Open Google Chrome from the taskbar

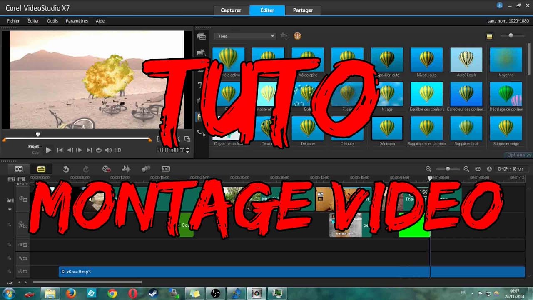click(112, 293)
